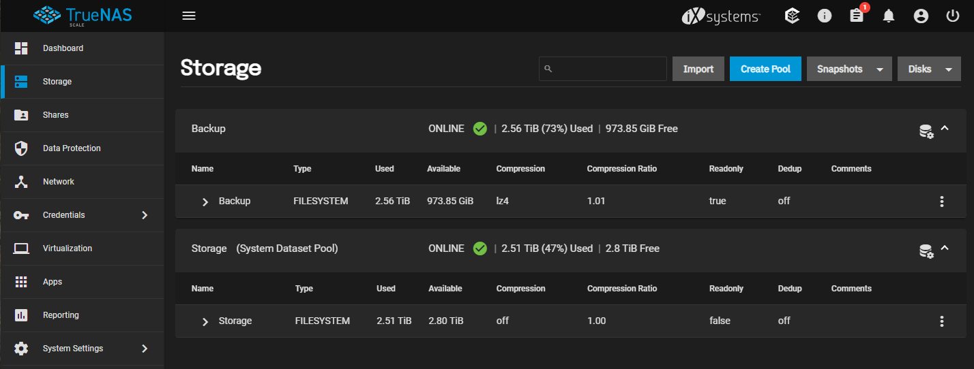Open the Disks dropdown
This screenshot has width=974, height=369.
(x=929, y=69)
